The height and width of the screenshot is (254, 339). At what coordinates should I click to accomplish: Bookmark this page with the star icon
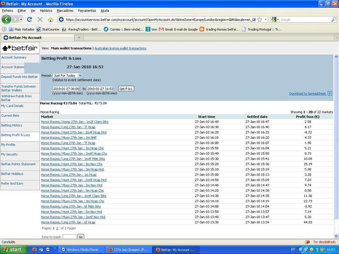(x=260, y=19)
